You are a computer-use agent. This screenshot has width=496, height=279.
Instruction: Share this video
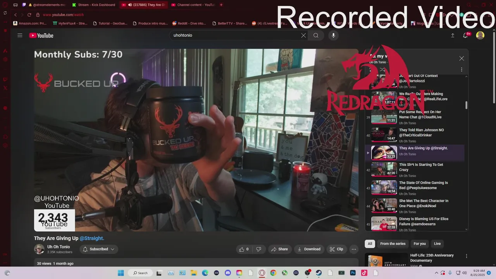(x=279, y=249)
